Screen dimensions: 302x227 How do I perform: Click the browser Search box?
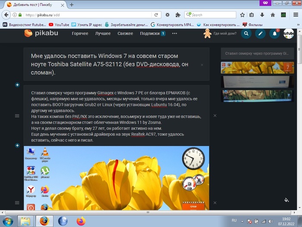210,15
